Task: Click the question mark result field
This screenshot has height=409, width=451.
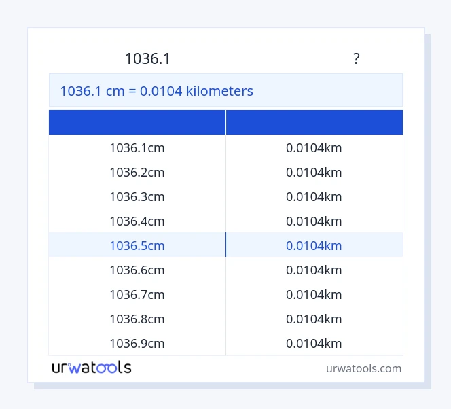Action: [356, 59]
